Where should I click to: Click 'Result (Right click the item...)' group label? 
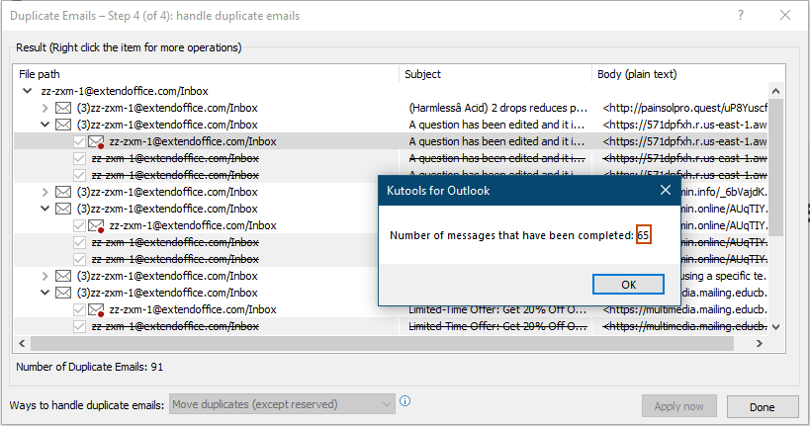[129, 47]
